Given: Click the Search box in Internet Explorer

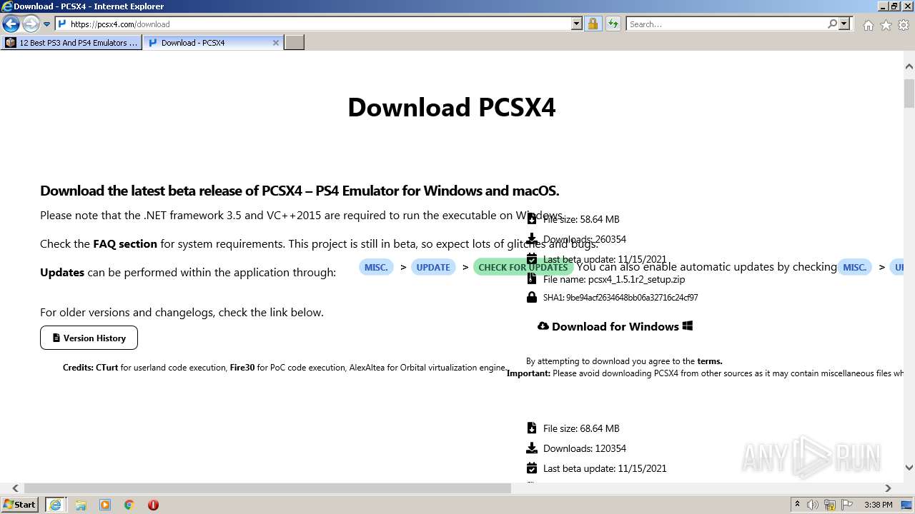Looking at the screenshot, I should [726, 24].
